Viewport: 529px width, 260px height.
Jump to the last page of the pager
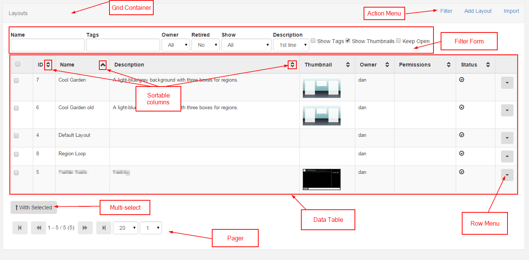tap(104, 228)
